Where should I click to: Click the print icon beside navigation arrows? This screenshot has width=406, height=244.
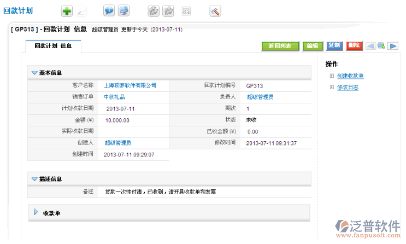pyautogui.click(x=381, y=46)
